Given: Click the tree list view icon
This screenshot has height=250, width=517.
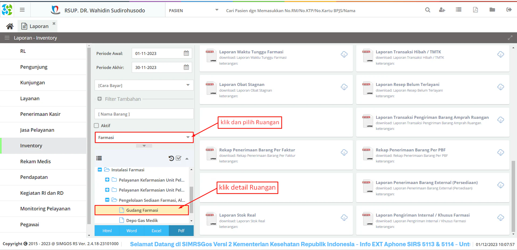Looking at the screenshot, I should point(99,158).
